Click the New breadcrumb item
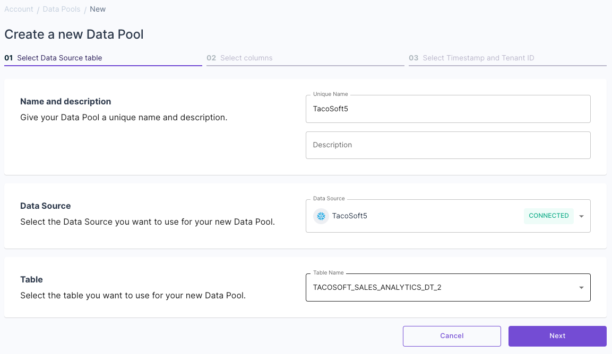 (98, 9)
